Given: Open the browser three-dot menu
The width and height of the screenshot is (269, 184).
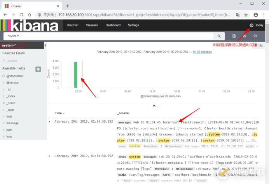Looking at the screenshot, I should click(264, 15).
